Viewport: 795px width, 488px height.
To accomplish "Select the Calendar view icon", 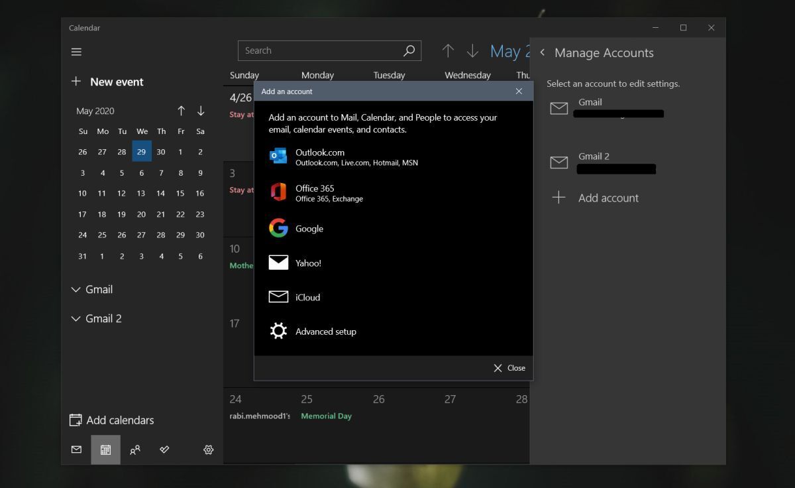I will pyautogui.click(x=105, y=449).
